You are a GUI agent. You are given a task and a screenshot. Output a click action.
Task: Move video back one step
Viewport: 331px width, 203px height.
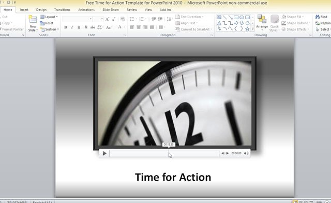pos(223,153)
